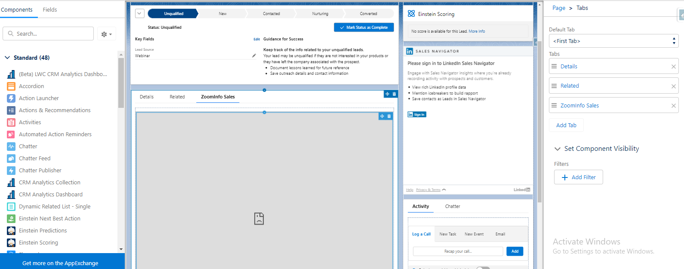Open the path dropdown chevron beside Unqualified

139,14
